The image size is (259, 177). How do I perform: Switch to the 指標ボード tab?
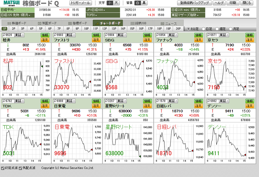pyautogui.click(x=77, y=23)
